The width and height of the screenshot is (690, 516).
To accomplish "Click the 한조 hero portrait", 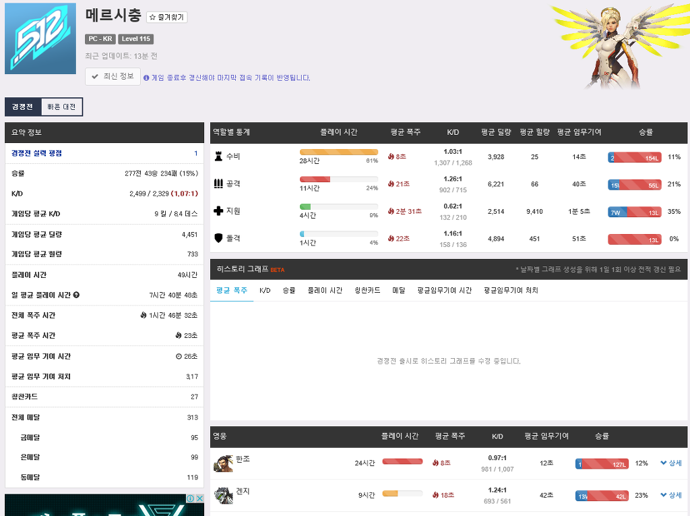I will 223,463.
